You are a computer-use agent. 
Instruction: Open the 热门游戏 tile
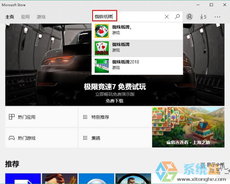click(41, 138)
